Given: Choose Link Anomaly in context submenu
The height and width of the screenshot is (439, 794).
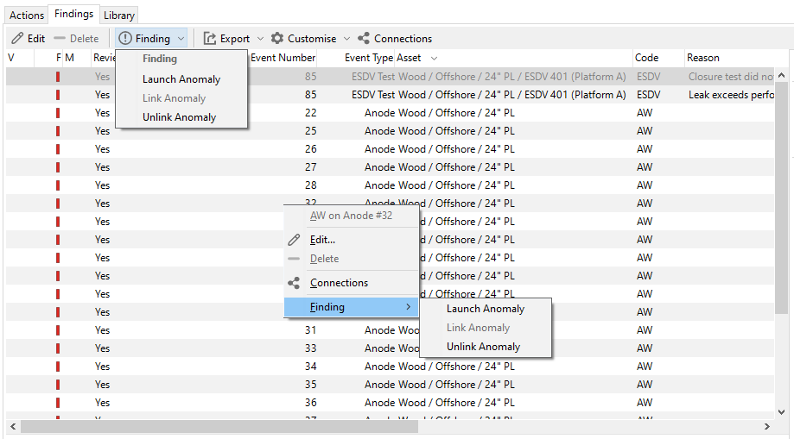Looking at the screenshot, I should click(478, 328).
